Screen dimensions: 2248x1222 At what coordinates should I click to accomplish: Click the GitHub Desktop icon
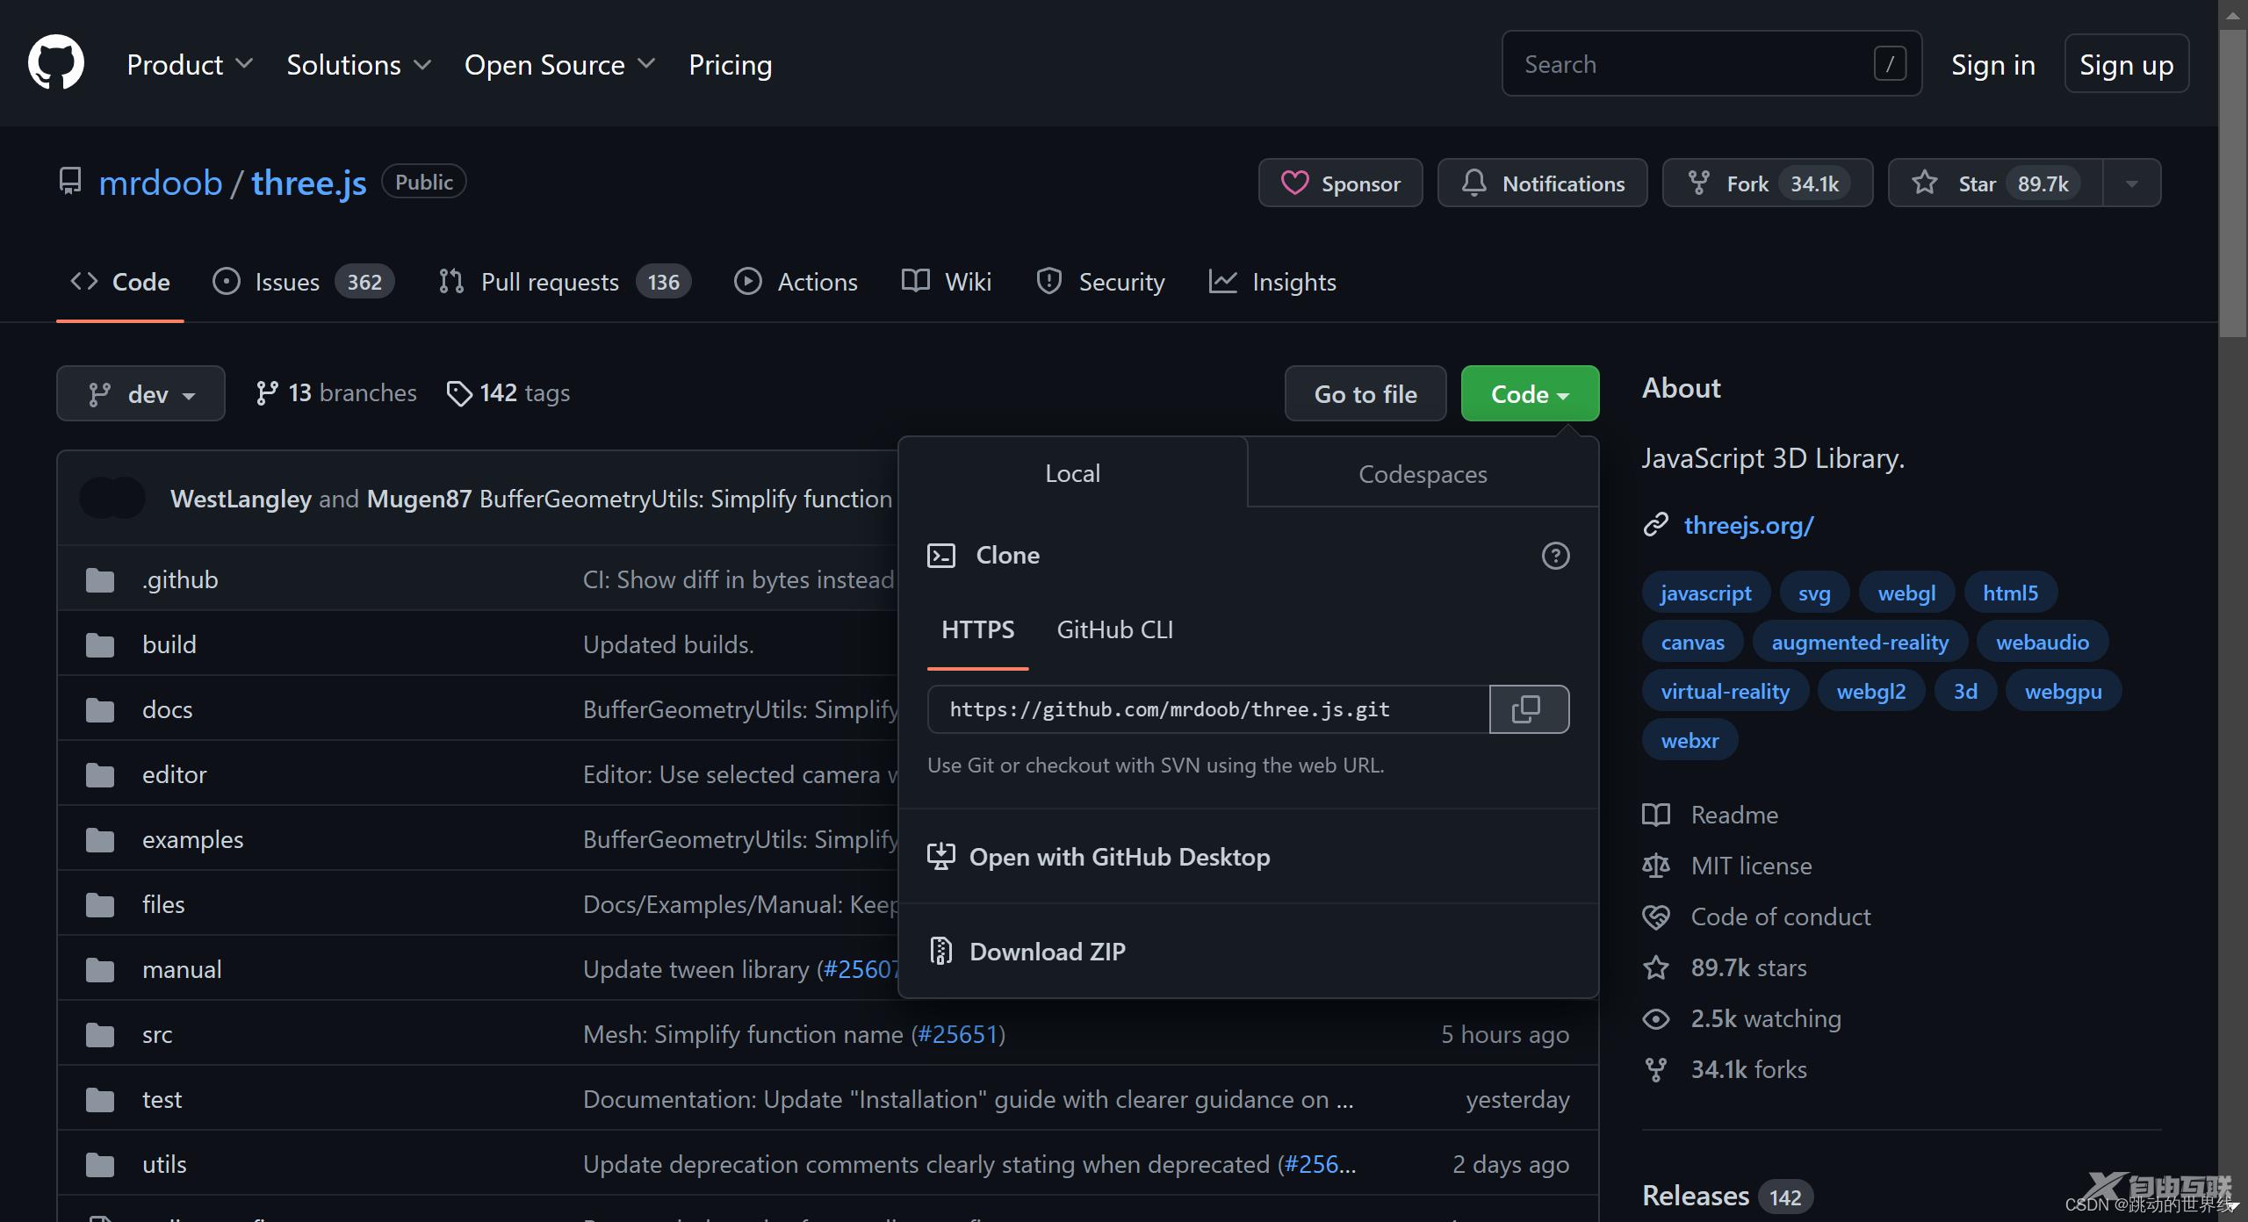click(x=940, y=856)
